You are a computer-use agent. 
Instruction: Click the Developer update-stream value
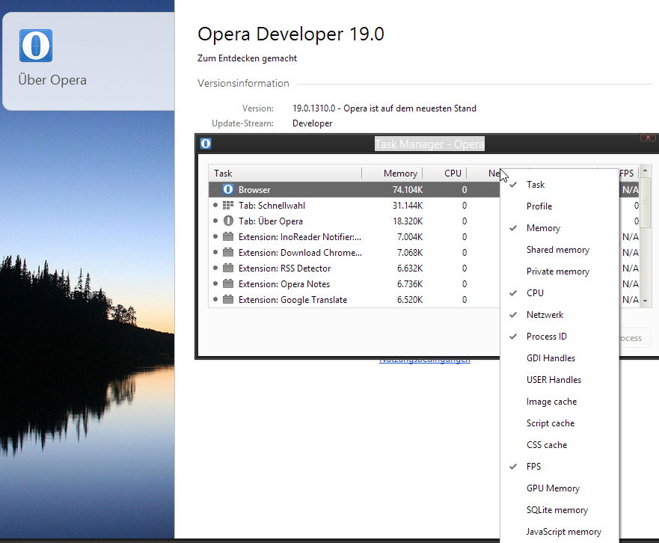pos(312,123)
